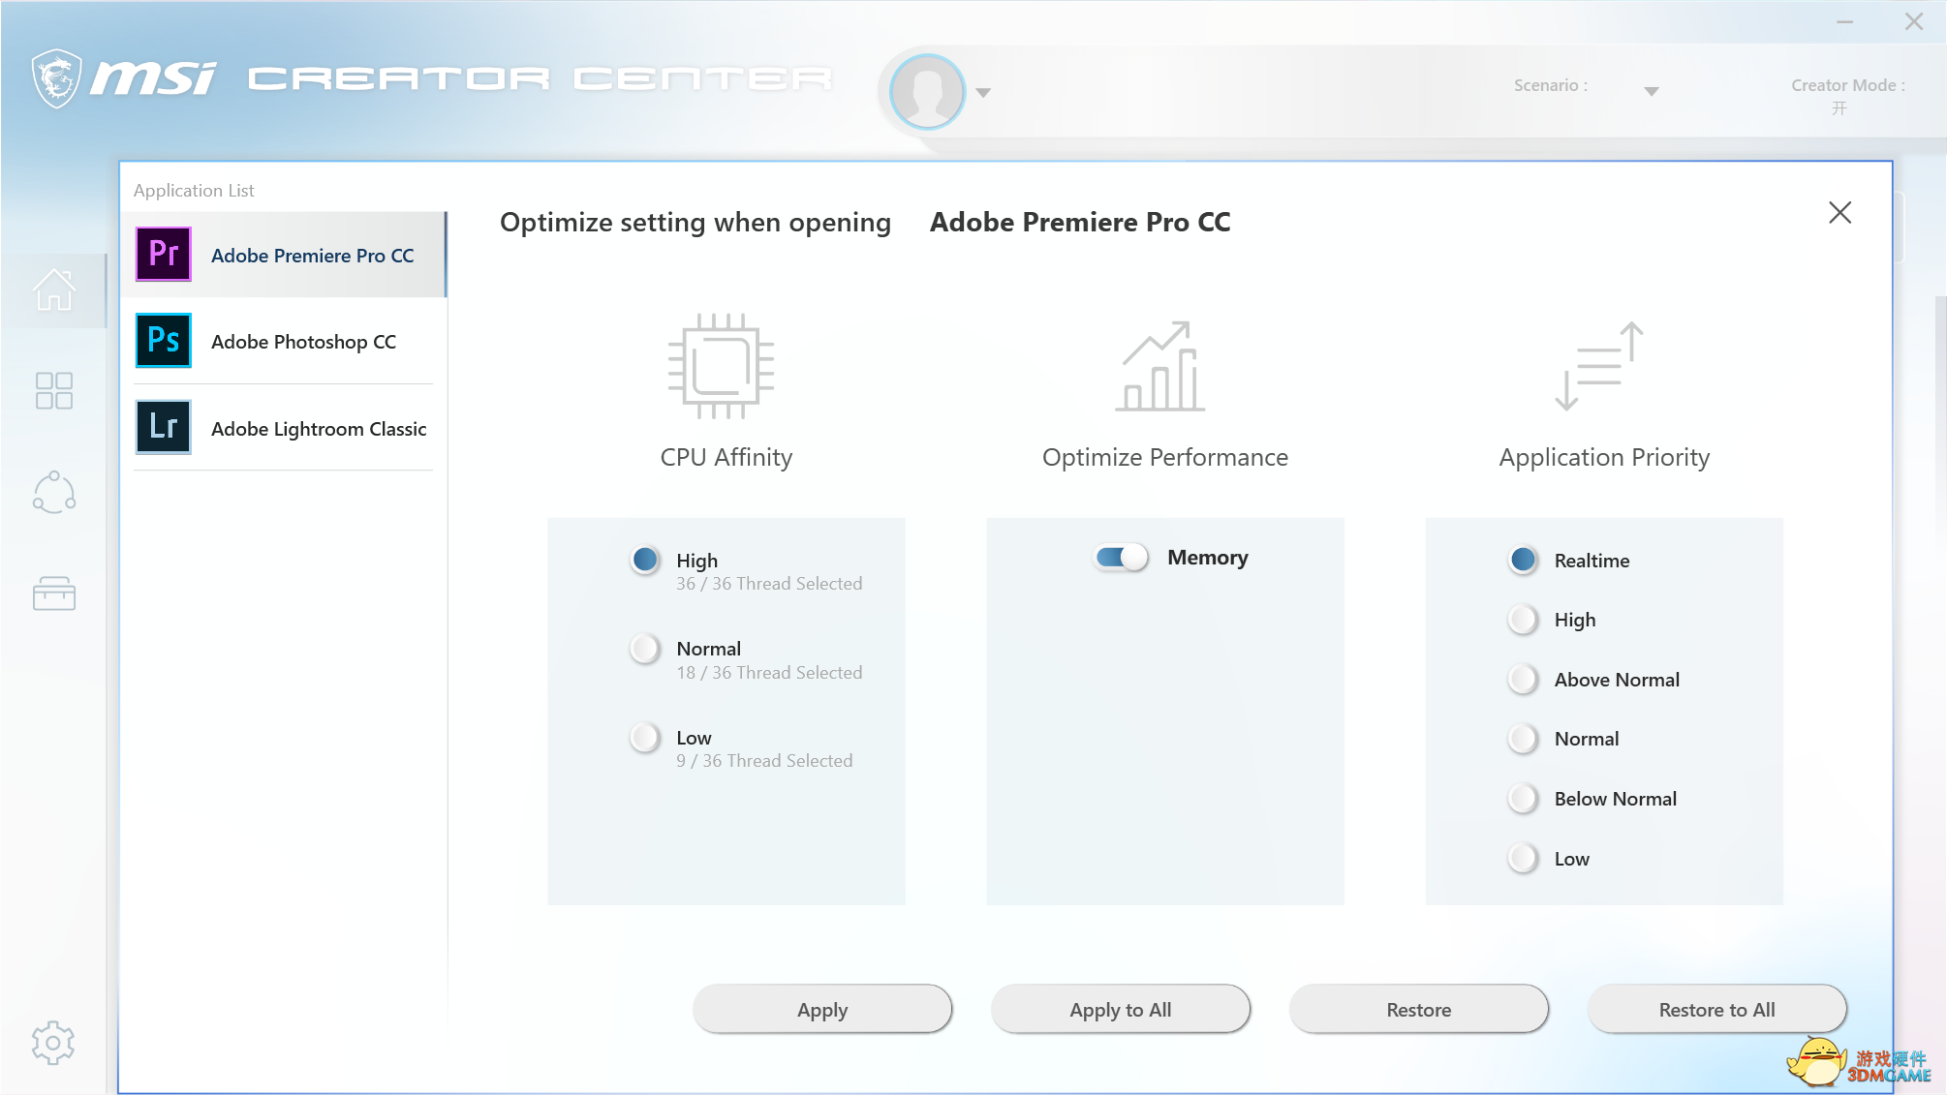Expand the user profile dropdown arrow
The height and width of the screenshot is (1095, 1947).
coord(983,93)
